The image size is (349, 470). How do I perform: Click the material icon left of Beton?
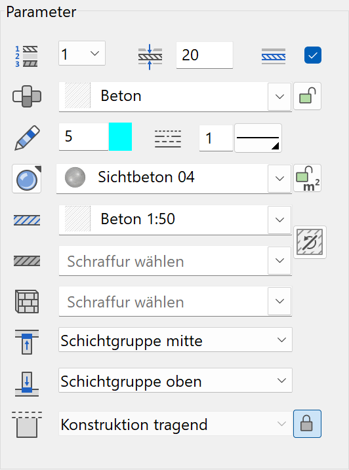27,96
